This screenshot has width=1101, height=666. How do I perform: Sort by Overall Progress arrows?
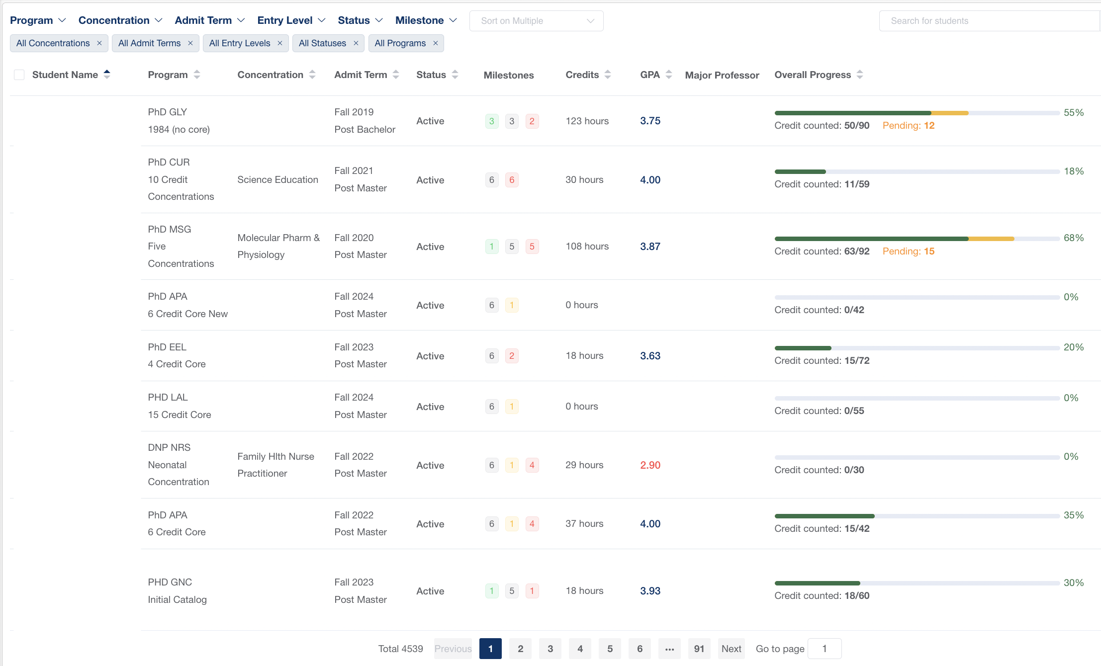860,75
